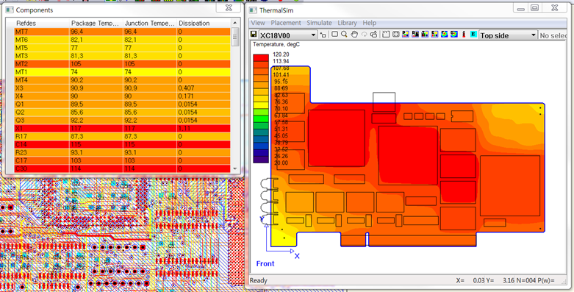Open the Placement menu
Image resolution: width=574 pixels, height=292 pixels.
[x=286, y=23]
